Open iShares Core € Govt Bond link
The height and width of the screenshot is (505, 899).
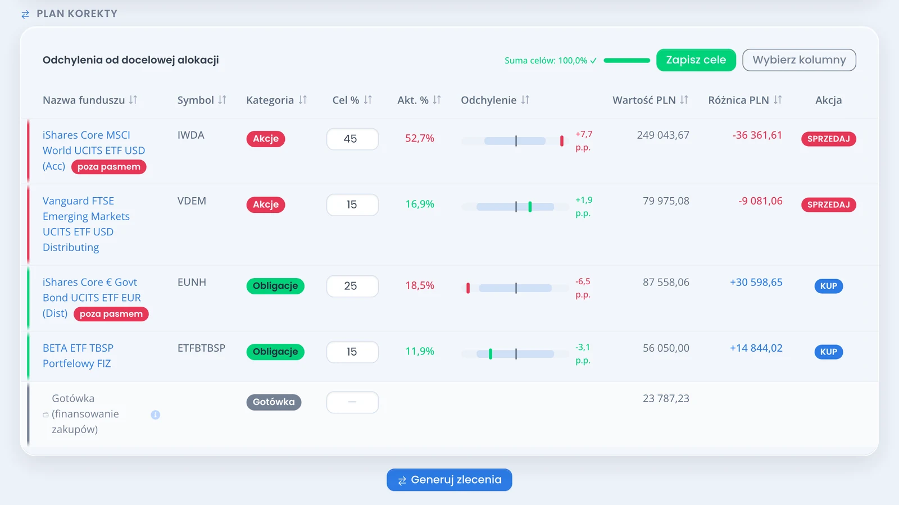tap(92, 298)
